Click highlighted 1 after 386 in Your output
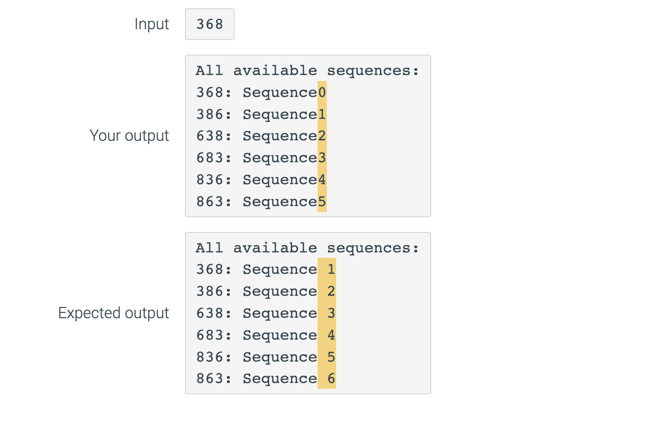Image resolution: width=661 pixels, height=422 pixels. point(322,114)
